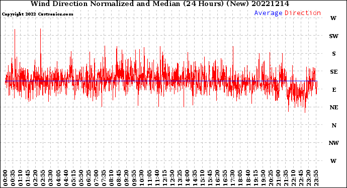Select the blue Average legend label
347x188 pixels.
tap(268, 13)
